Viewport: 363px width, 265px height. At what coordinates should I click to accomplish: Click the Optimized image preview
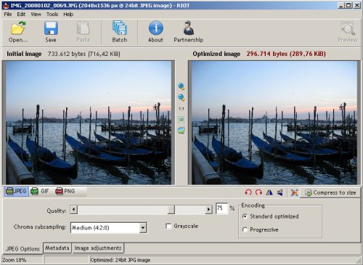tap(274, 123)
